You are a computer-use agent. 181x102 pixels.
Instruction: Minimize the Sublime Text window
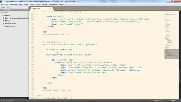[x=168, y=1]
